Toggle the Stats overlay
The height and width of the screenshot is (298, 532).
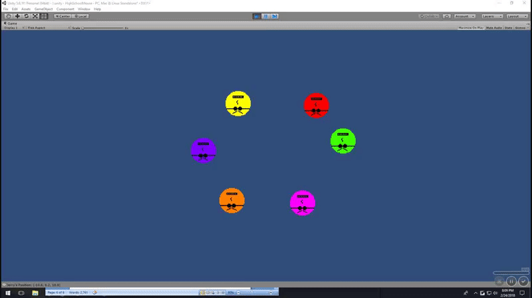tap(508, 28)
